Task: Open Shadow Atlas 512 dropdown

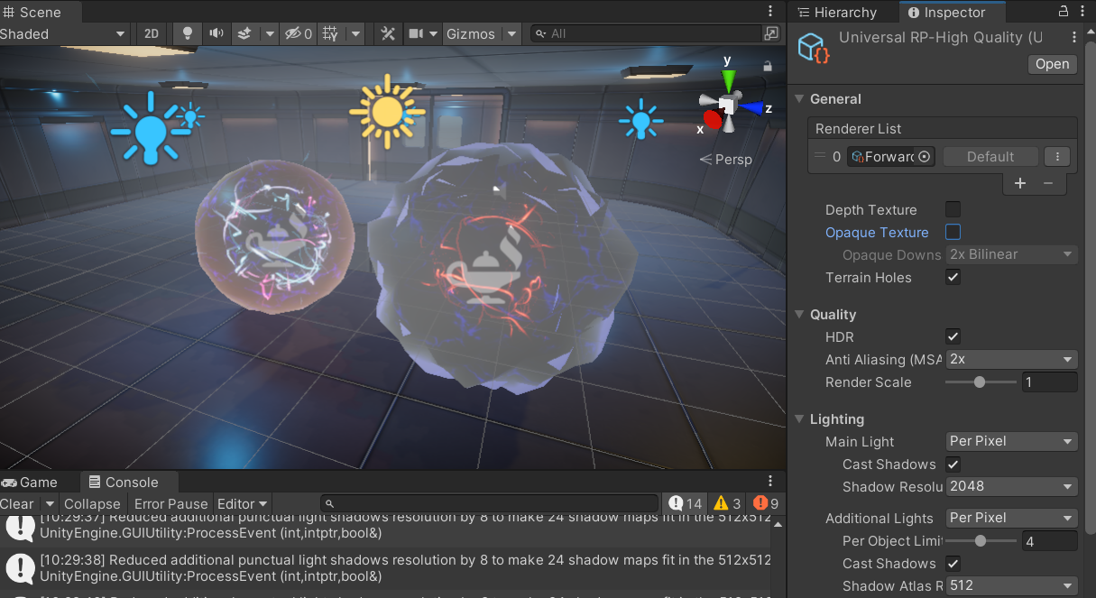Action: pyautogui.click(x=1011, y=585)
